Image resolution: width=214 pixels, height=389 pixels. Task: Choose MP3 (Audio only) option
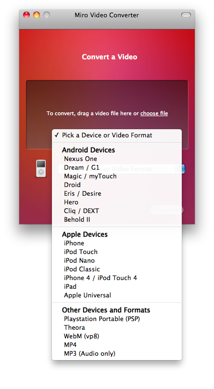coord(117,353)
